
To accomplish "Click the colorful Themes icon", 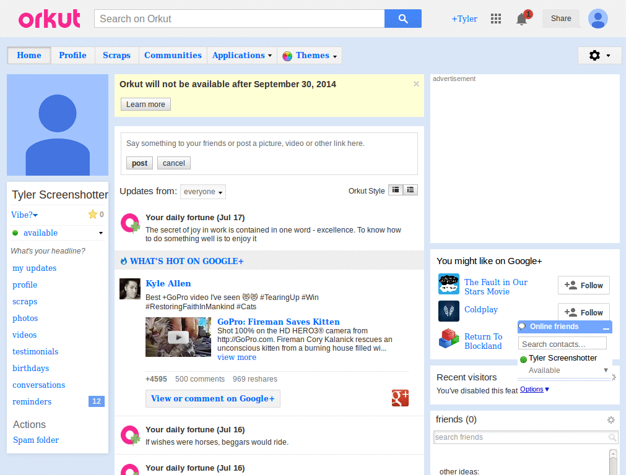I will 287,56.
